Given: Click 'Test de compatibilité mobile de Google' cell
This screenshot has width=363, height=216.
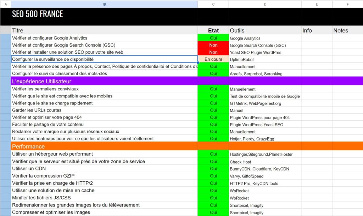Looking at the screenshot, I should click(x=265, y=96).
